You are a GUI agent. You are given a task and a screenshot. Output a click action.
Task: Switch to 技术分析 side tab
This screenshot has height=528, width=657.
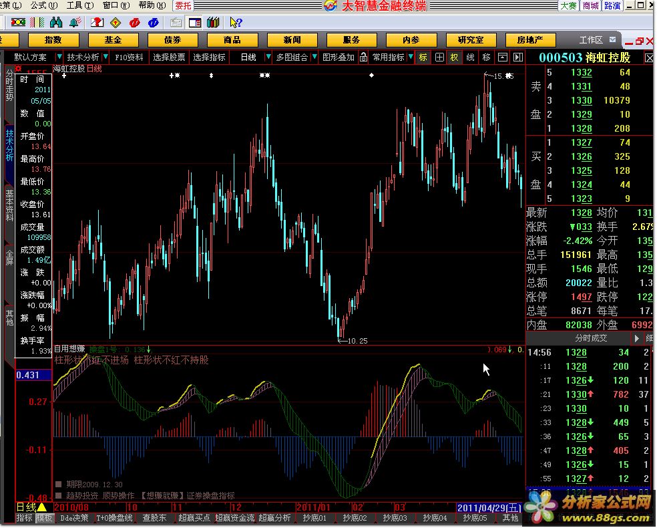(9, 145)
